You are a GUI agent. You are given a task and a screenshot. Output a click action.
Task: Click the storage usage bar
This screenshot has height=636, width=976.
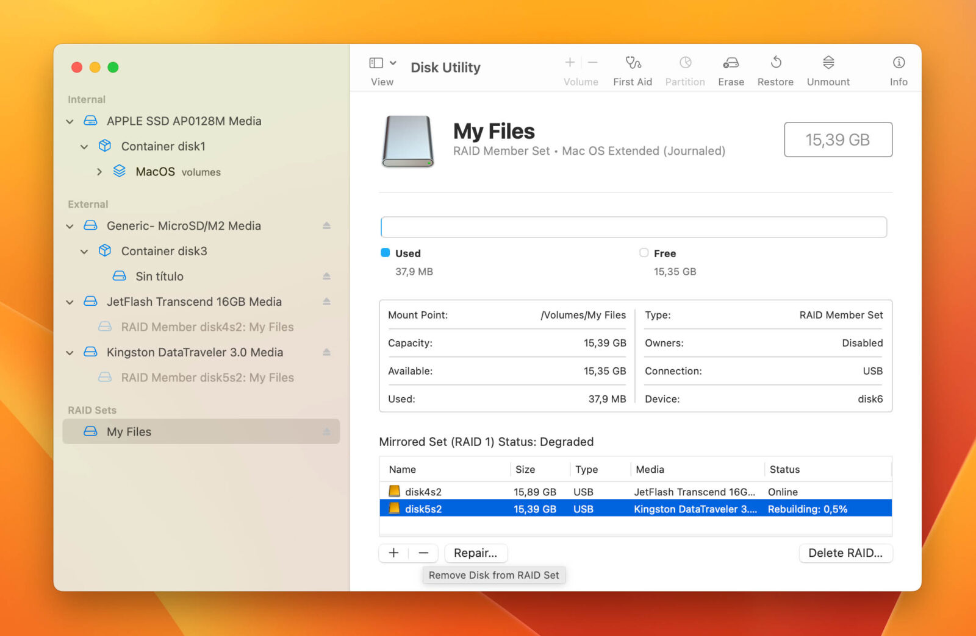[x=634, y=227]
